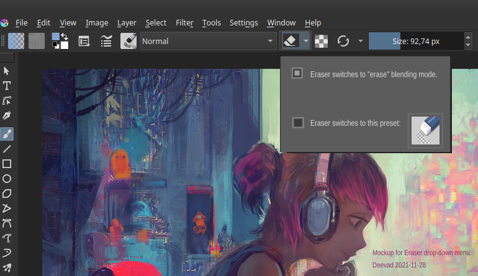
Task: Open the brush editor settings
Action: pos(84,41)
